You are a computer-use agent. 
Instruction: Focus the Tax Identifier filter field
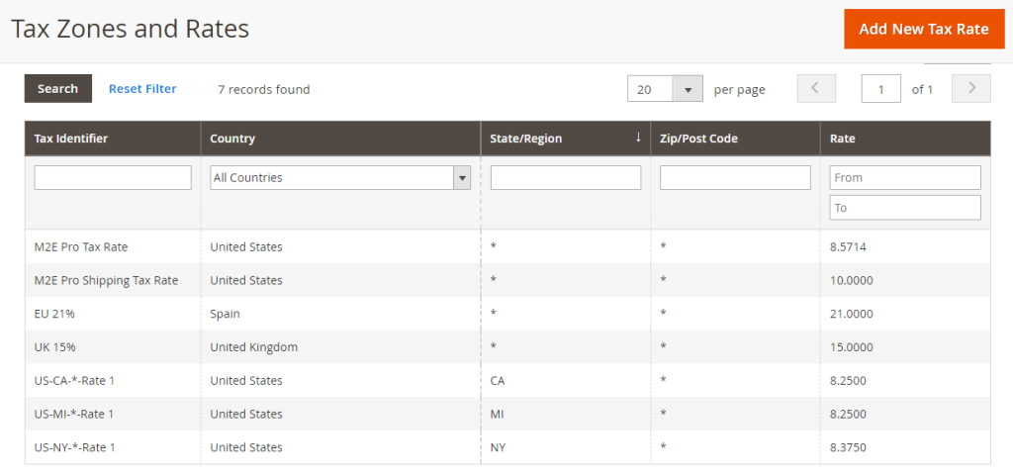pyautogui.click(x=113, y=178)
